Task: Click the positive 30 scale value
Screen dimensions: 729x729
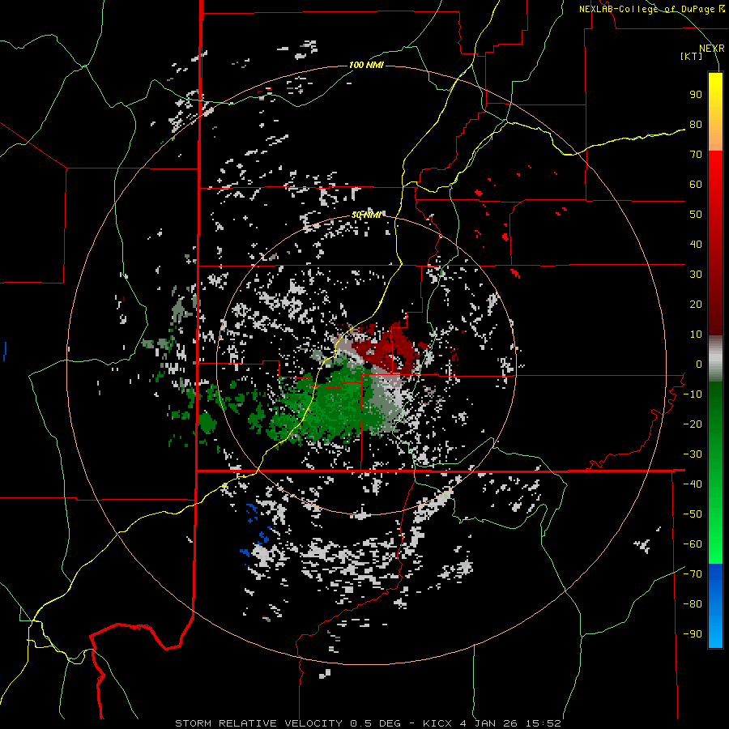Action: coord(696,275)
